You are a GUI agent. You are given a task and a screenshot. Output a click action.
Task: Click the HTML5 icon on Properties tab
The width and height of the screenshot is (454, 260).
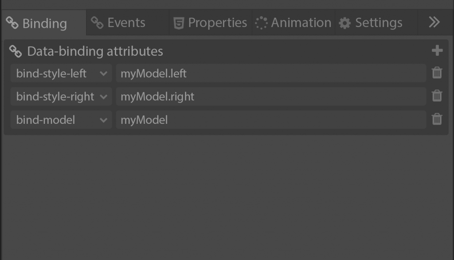click(x=179, y=23)
